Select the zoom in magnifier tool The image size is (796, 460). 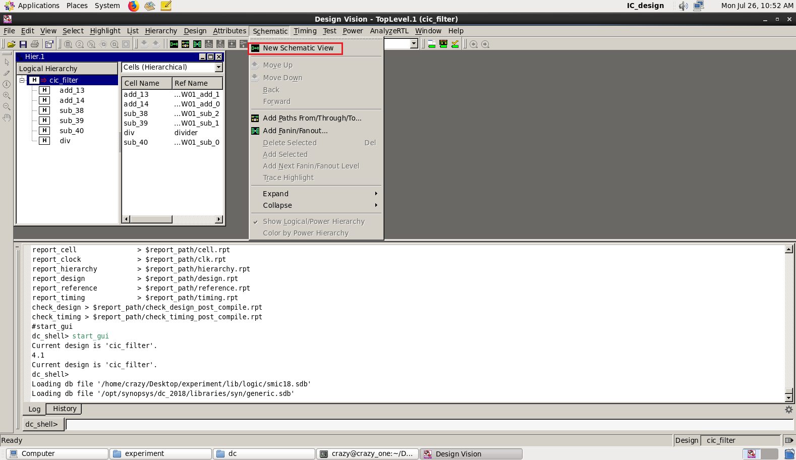tap(7, 95)
